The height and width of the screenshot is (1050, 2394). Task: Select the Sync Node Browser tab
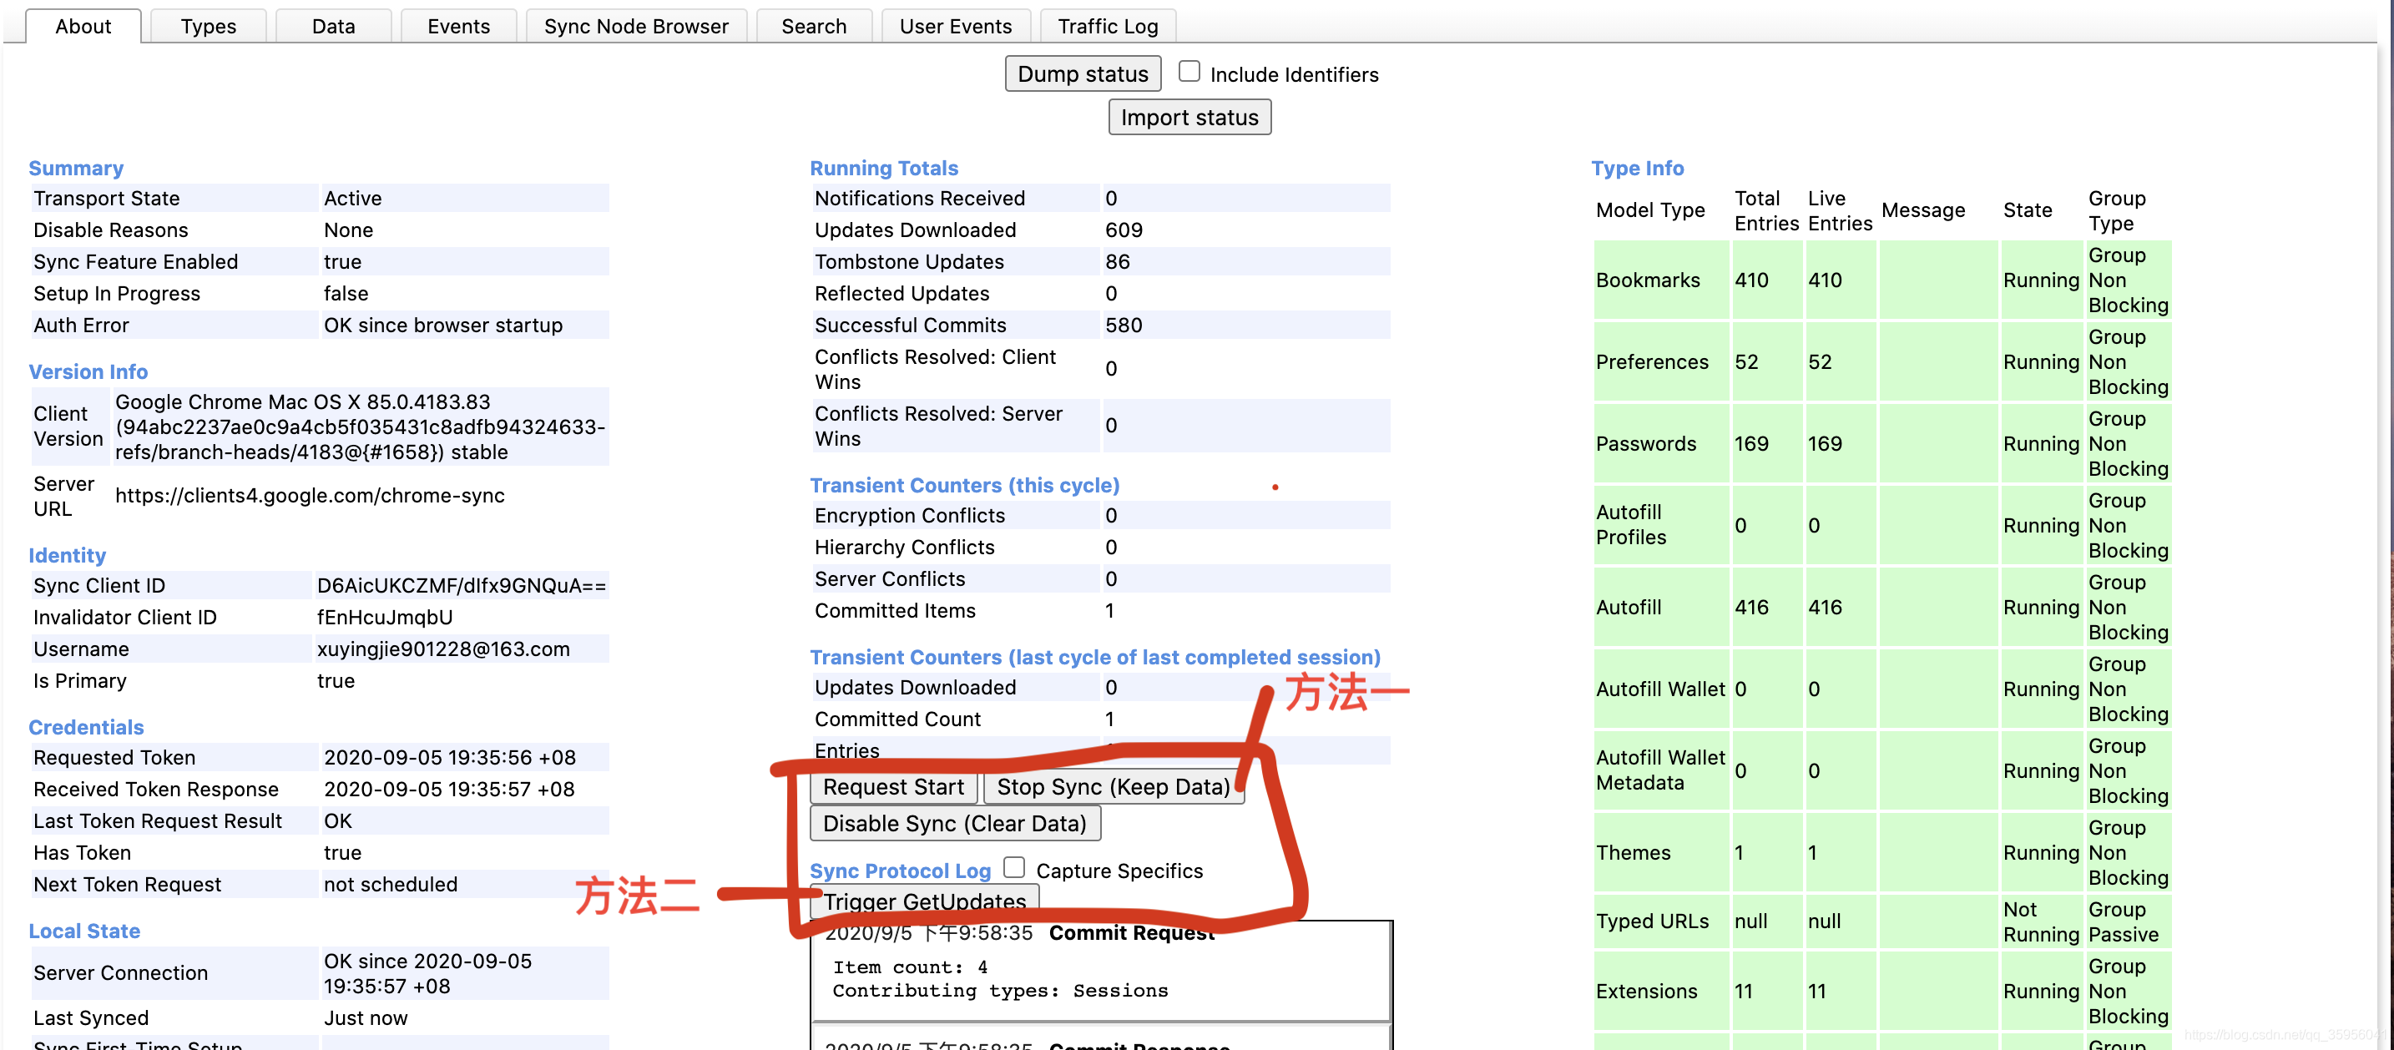(636, 26)
